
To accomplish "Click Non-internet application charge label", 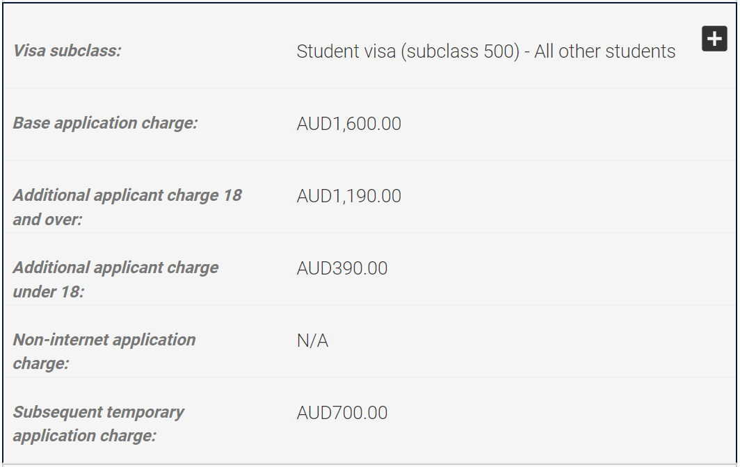I will point(104,352).
